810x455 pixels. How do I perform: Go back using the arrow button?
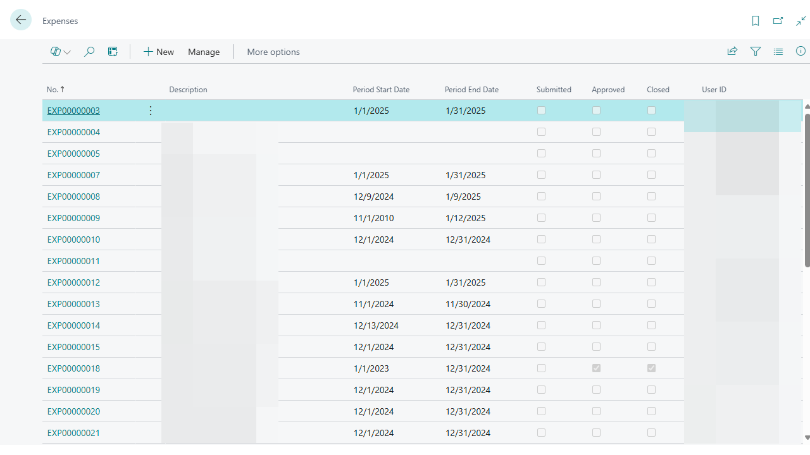(21, 20)
